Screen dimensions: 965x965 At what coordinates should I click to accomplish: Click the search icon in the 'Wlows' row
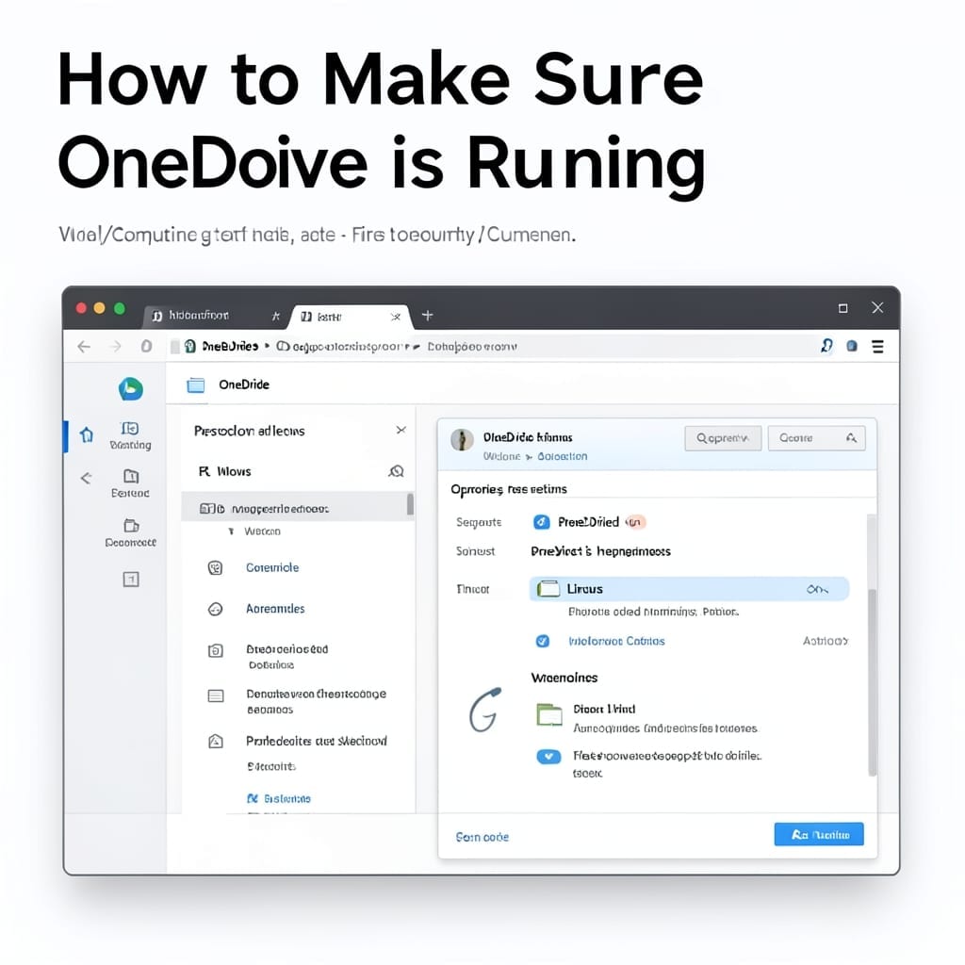coord(397,471)
